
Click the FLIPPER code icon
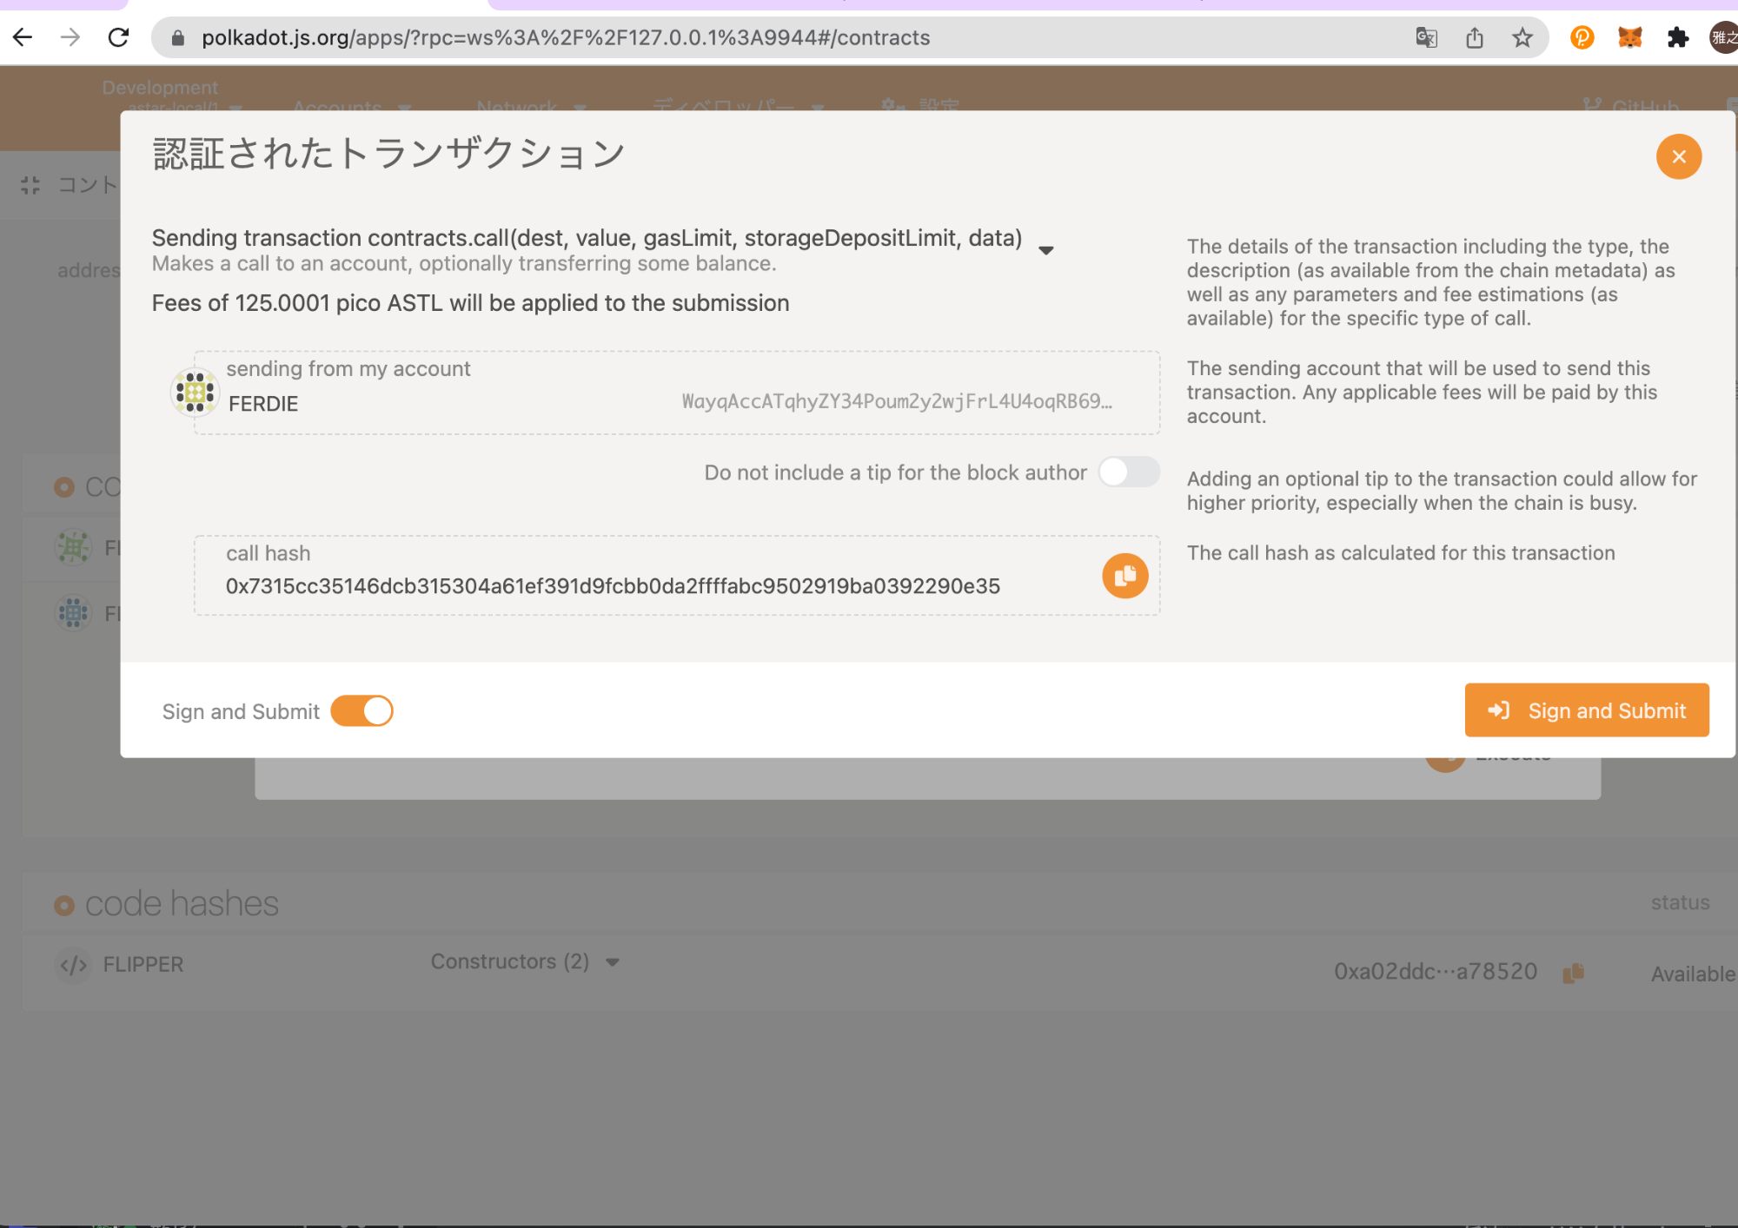coord(73,964)
